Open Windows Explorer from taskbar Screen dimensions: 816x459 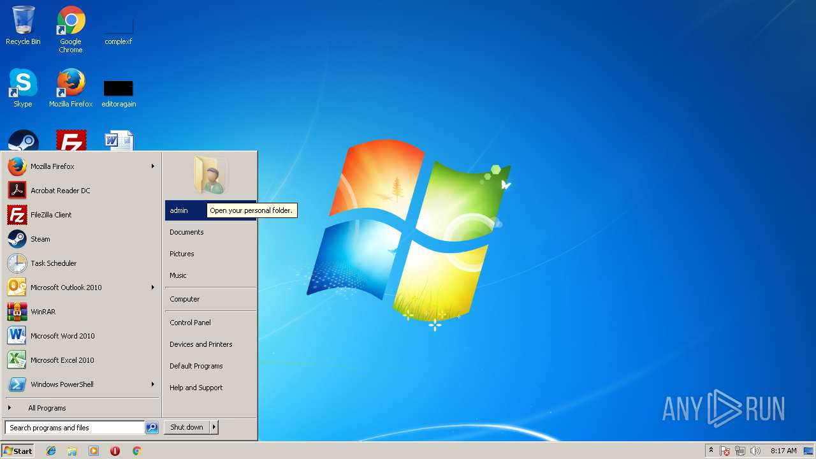[72, 451]
